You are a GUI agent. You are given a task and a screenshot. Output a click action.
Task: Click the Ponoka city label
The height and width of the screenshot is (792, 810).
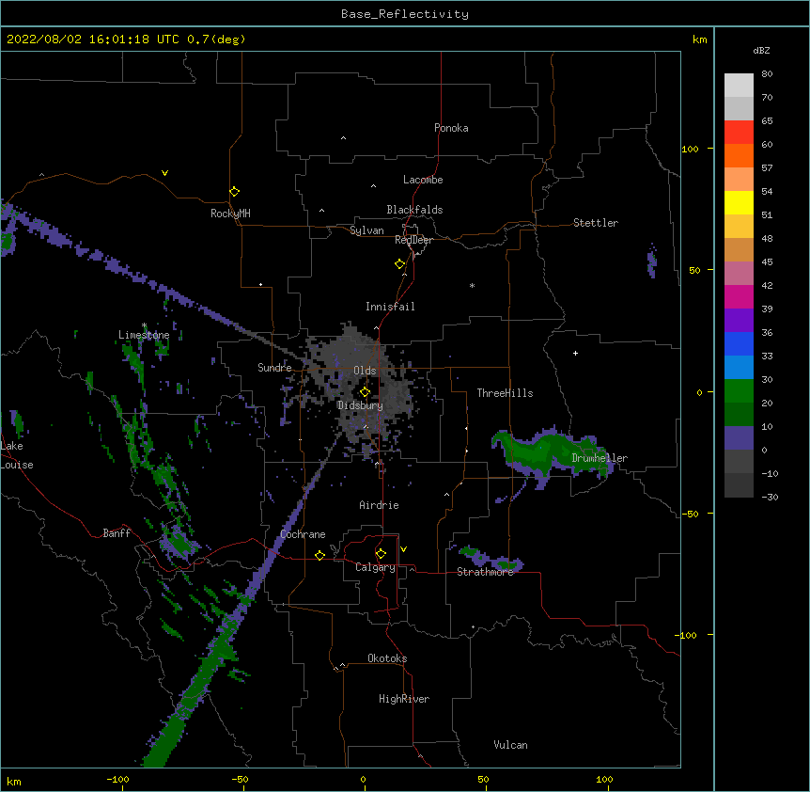coord(451,128)
